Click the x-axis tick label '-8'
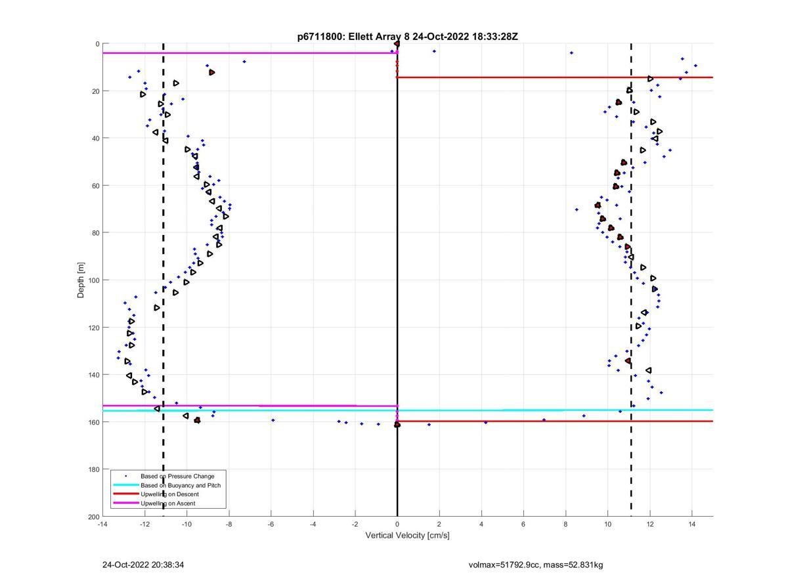The height and width of the screenshot is (581, 788). pos(229,525)
